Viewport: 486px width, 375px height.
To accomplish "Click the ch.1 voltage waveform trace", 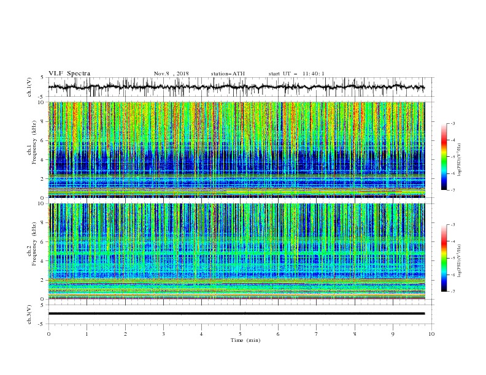I will click(x=236, y=87).
